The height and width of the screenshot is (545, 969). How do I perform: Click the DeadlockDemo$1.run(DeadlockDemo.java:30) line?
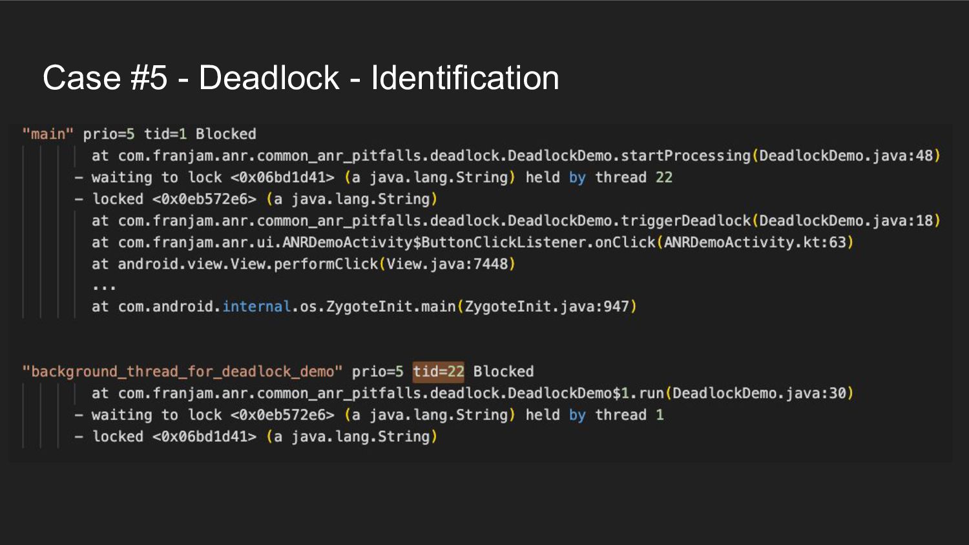[472, 393]
